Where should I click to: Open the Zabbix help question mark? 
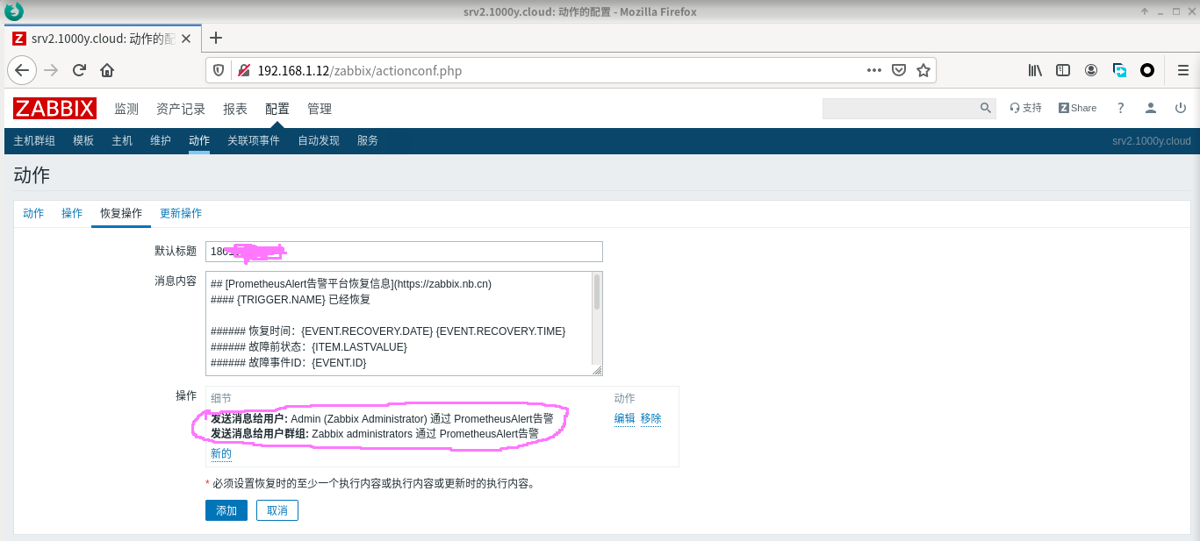1120,108
